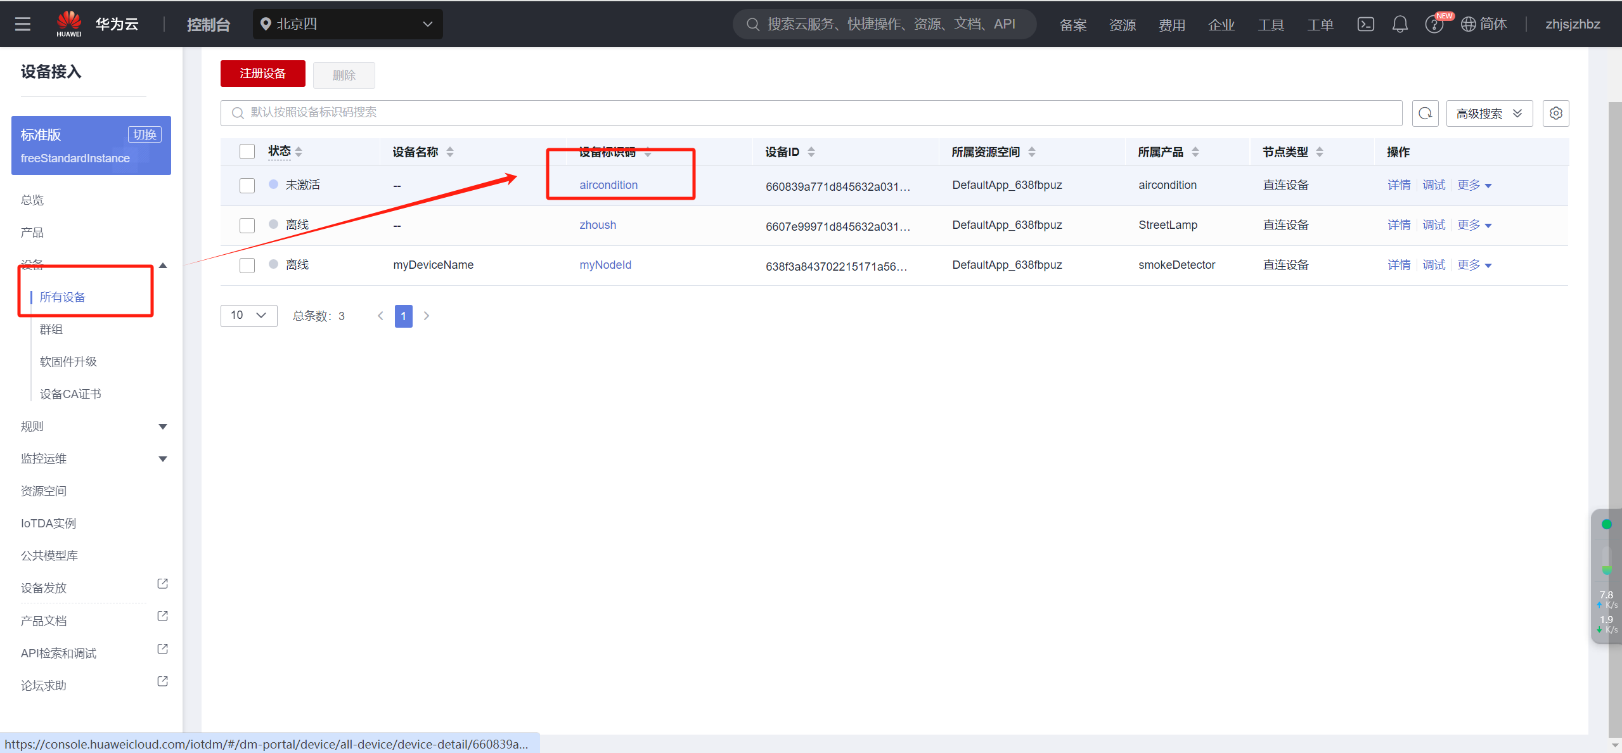Click the CloudShell terminal icon
The width and height of the screenshot is (1622, 753).
(1365, 24)
